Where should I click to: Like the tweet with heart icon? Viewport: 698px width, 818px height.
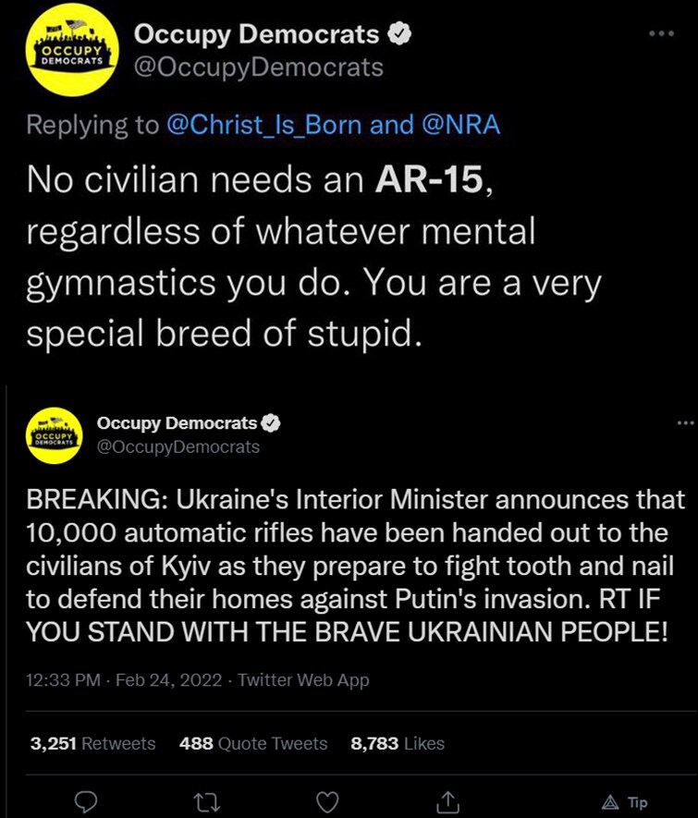[x=327, y=802]
